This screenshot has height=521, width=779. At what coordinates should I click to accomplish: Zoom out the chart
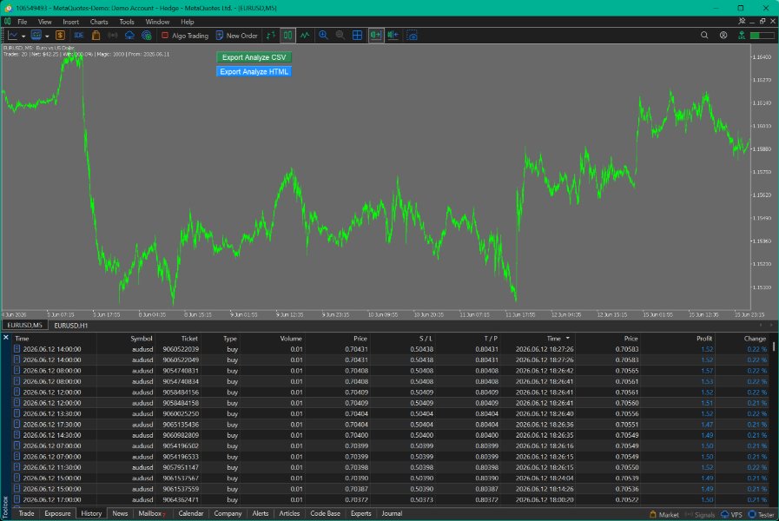(340, 36)
